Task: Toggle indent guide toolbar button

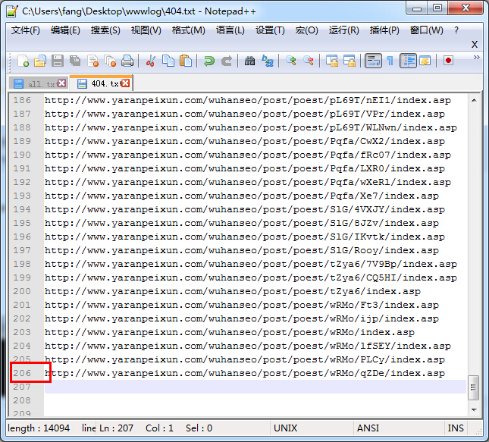Action: pyautogui.click(x=408, y=61)
